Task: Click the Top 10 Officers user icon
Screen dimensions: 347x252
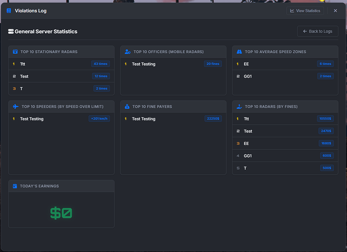Action: point(128,51)
